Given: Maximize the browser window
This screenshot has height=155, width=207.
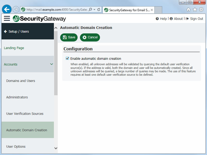Looking at the screenshot, I should (x=190, y=2).
